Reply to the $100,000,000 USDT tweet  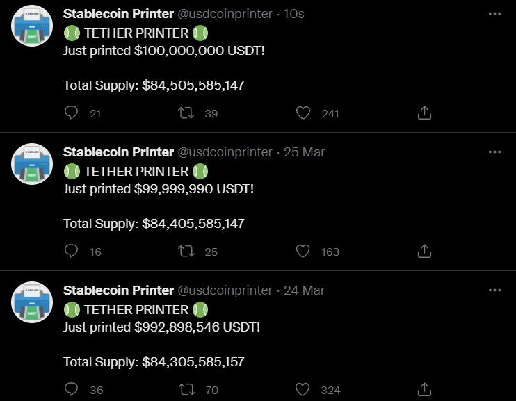[x=71, y=113]
